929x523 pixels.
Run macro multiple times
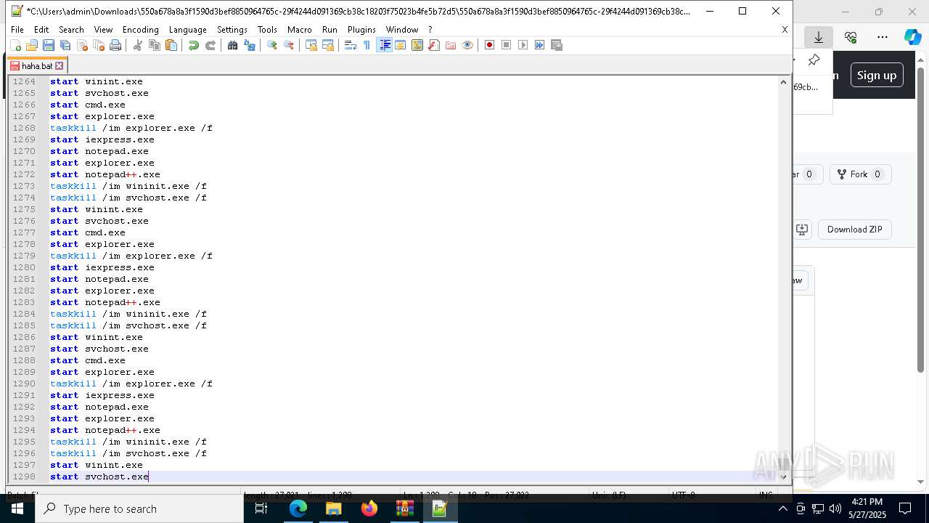[539, 45]
